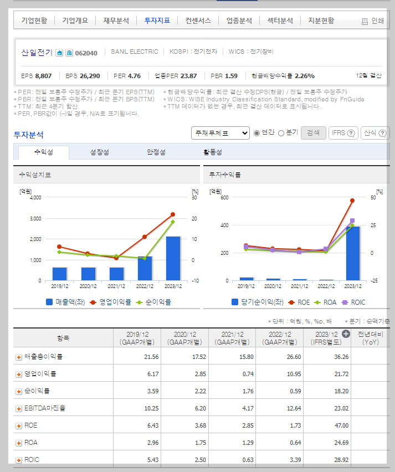Screen dimensions: 395x472
Task: Switch to the 안정성 tab
Action: [156, 152]
